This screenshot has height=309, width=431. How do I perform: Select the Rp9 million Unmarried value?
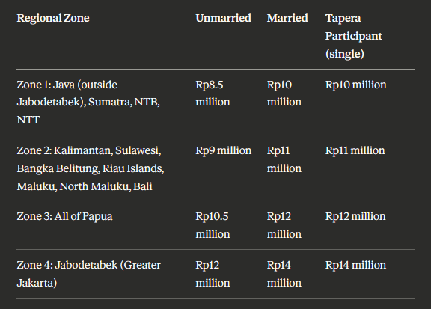coord(223,150)
